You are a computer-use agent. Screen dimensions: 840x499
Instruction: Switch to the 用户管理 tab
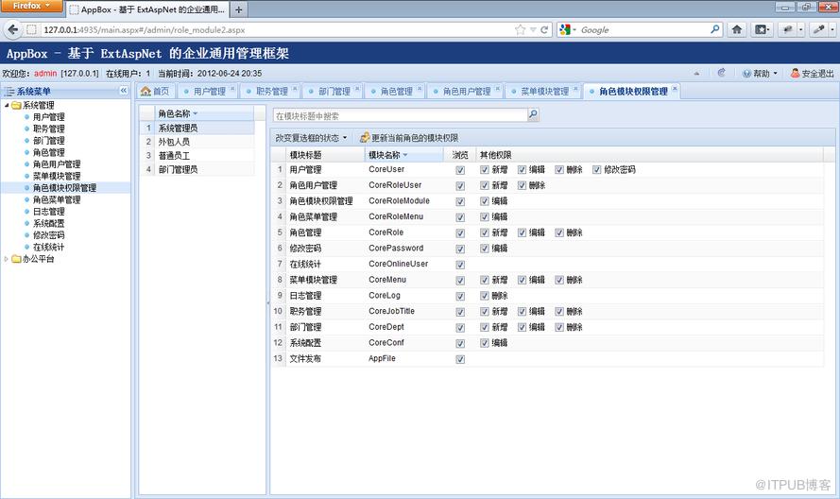tap(209, 92)
